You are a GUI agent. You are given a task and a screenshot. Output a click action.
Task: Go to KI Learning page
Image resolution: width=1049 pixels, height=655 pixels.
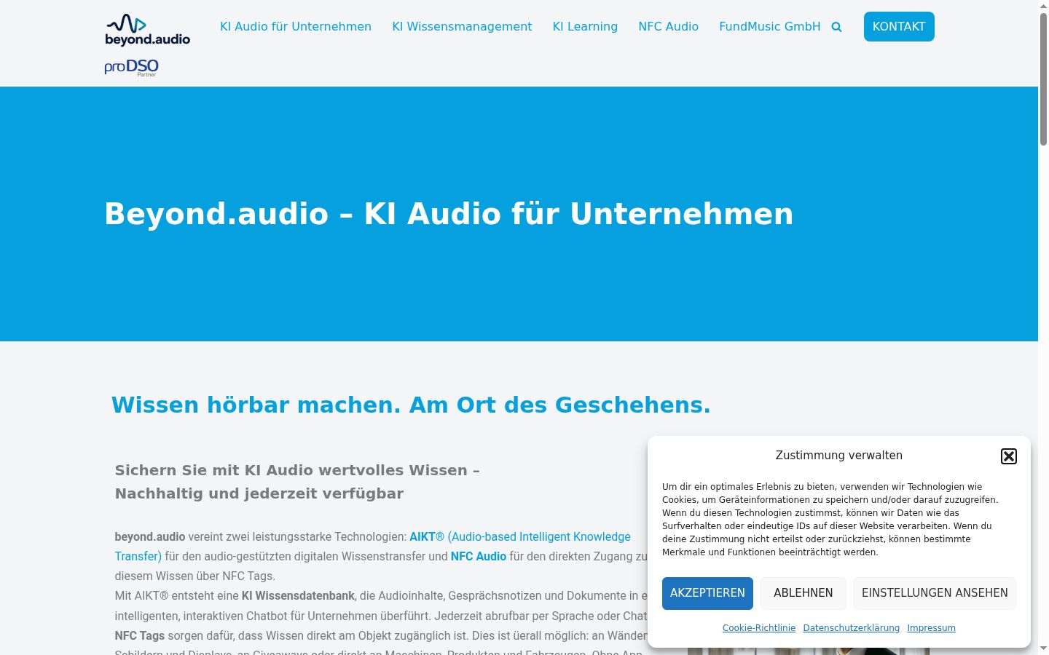point(585,27)
